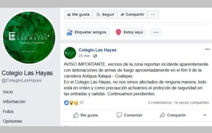Open the round three-dot more actions button
Image resolution: width=212 pixels, height=133 pixels.
click(x=156, y=32)
